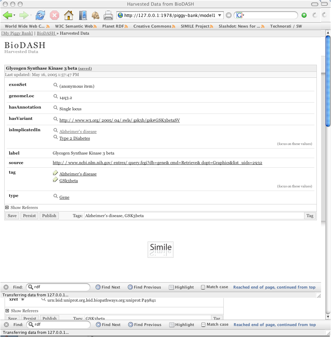Click the red Stop loading icon
This screenshot has height=337, width=331.
tap(55, 15)
